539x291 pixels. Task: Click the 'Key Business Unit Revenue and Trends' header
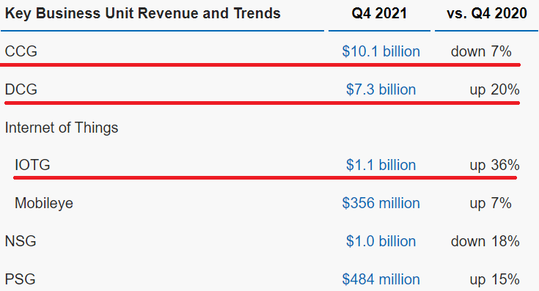click(143, 13)
